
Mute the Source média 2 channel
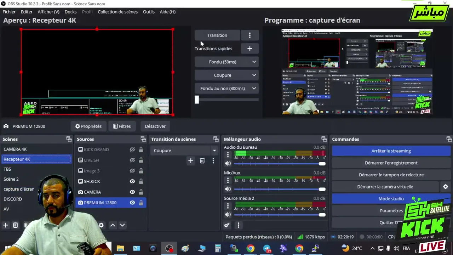[228, 215]
